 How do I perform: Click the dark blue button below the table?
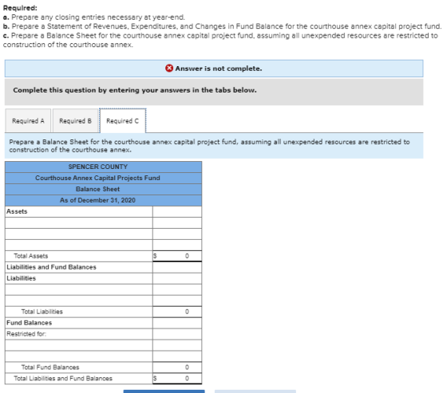[164, 391]
